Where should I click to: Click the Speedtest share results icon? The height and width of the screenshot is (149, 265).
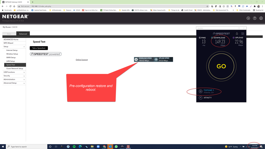click(x=237, y=33)
